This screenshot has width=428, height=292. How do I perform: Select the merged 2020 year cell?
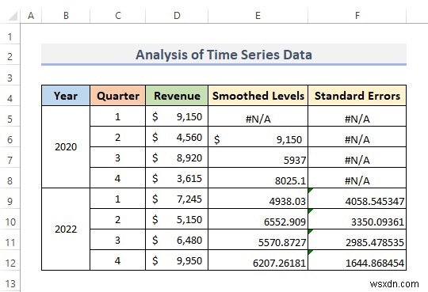66,147
